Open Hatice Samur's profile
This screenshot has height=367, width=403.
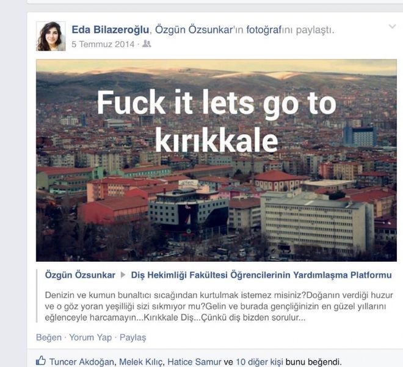point(194,361)
